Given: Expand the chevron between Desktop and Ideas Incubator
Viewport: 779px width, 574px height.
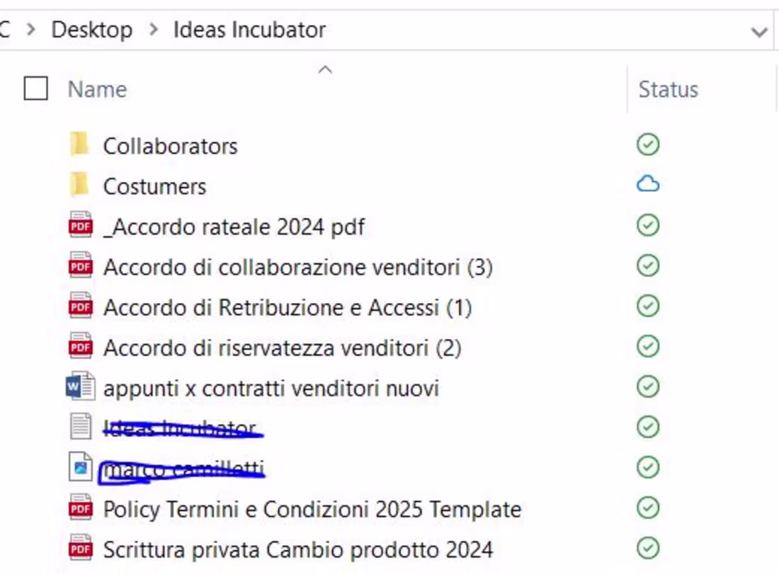Looking at the screenshot, I should (153, 30).
